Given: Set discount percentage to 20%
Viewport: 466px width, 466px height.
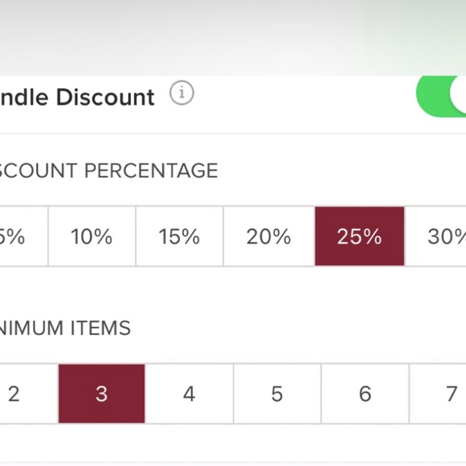Looking at the screenshot, I should click(269, 236).
